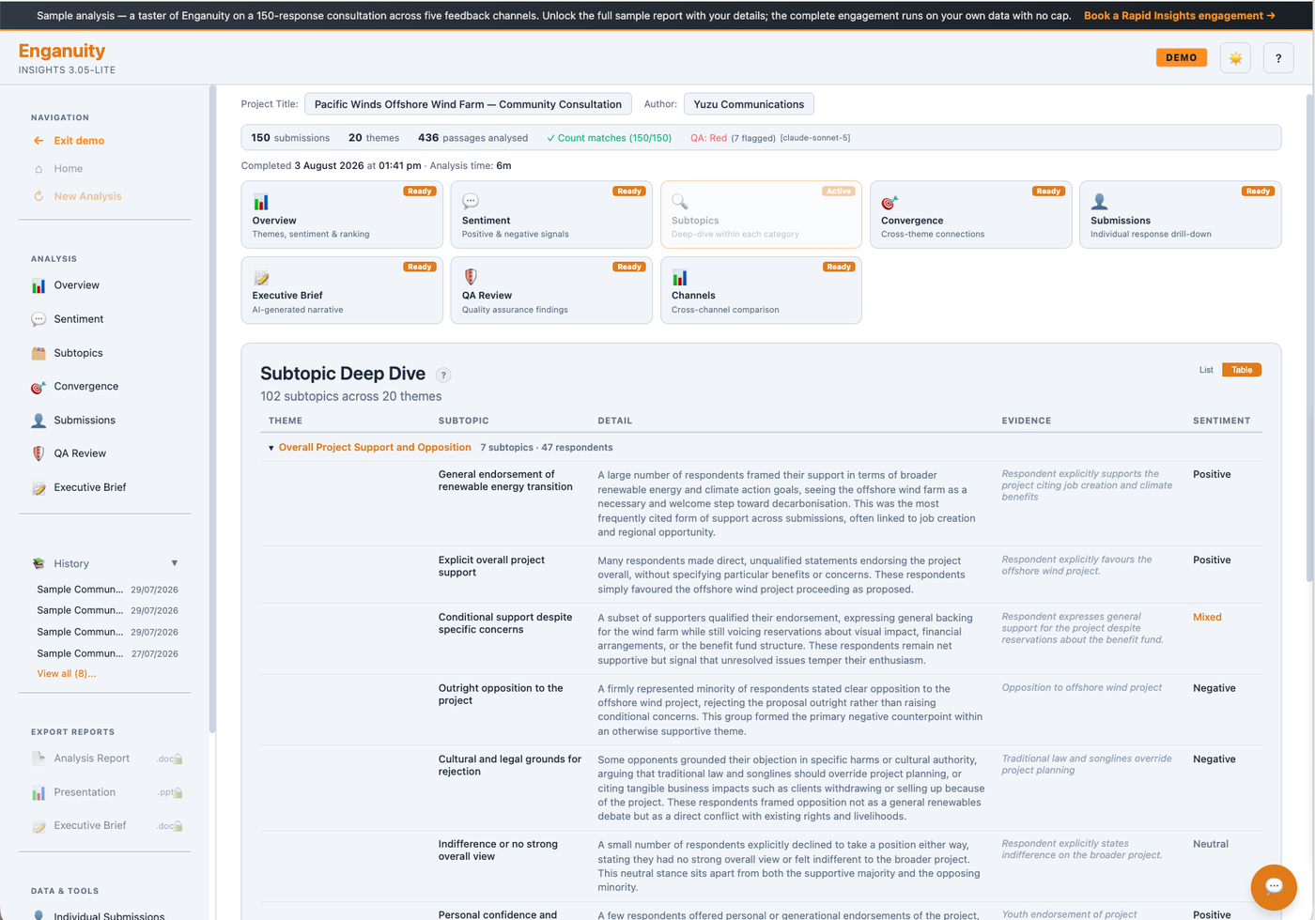
Task: Open the Executive Brief card tab
Action: coord(342,290)
